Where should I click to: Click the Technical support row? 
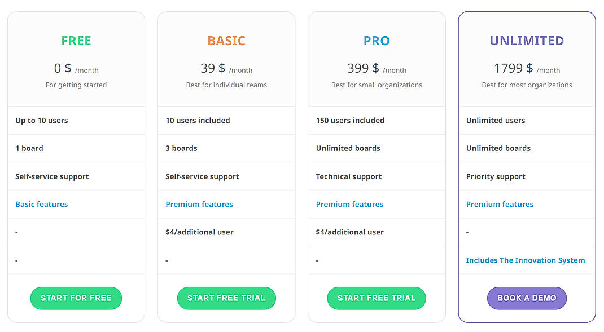tap(348, 176)
